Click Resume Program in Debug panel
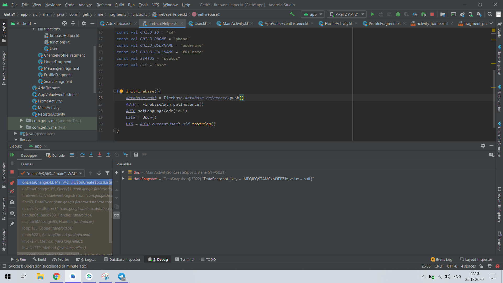This screenshot has height=283, width=503. [12, 155]
